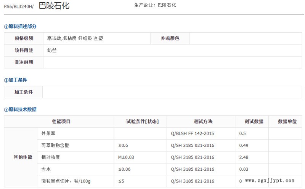This screenshot has height=189, width=305.
Task: Click the 并条率 property name
Action: coord(48,133)
